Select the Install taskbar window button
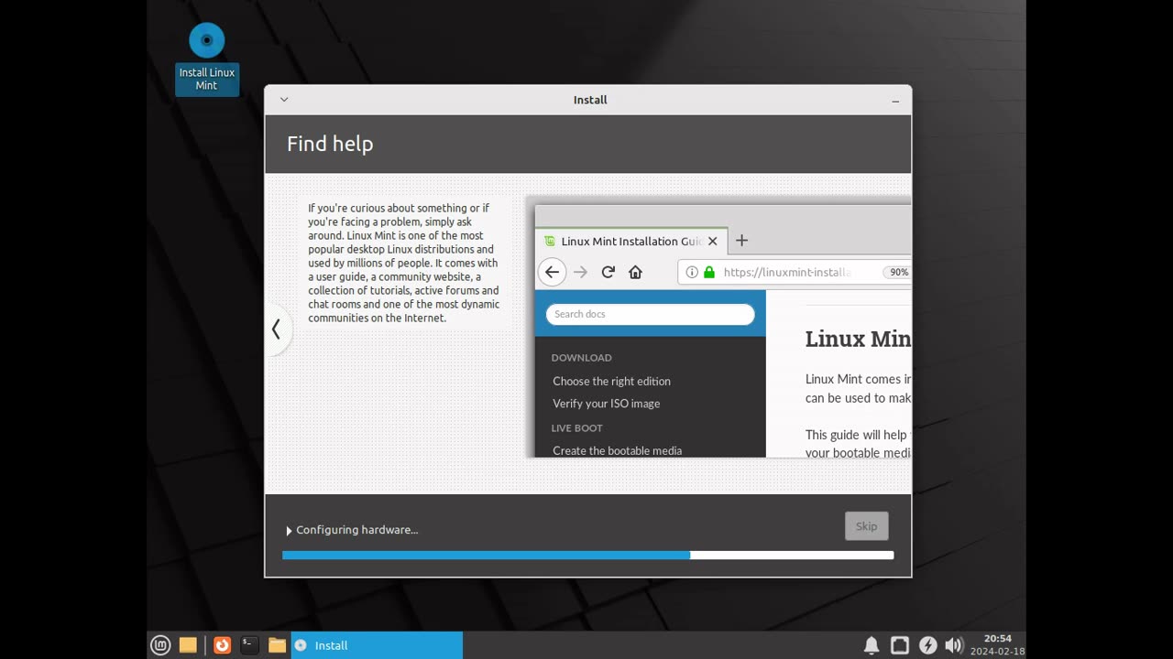Screen dimensions: 1173x659 coord(377,645)
